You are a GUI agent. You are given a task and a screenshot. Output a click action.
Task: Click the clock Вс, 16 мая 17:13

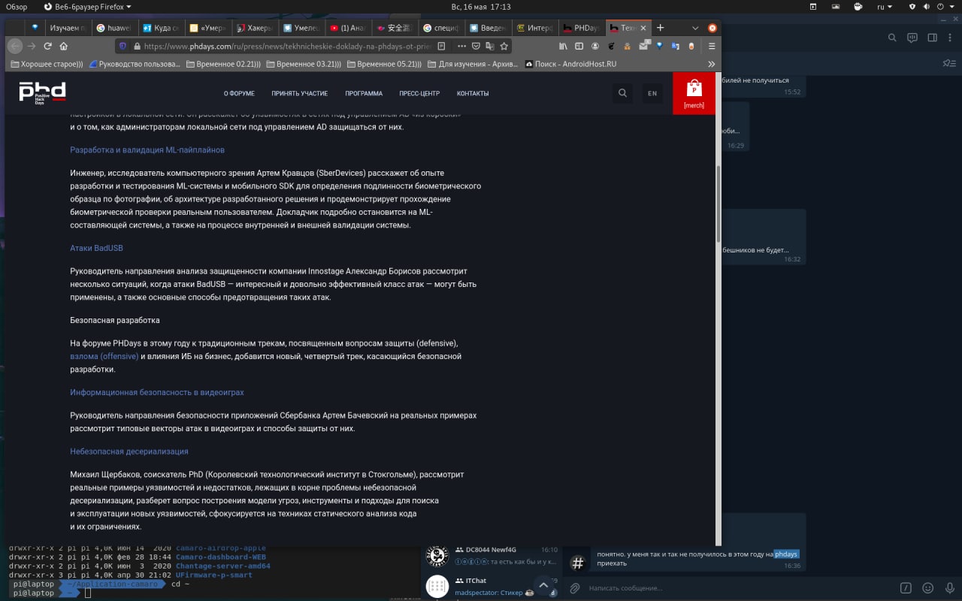(x=480, y=7)
